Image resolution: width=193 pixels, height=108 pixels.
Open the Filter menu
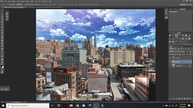(32, 1)
